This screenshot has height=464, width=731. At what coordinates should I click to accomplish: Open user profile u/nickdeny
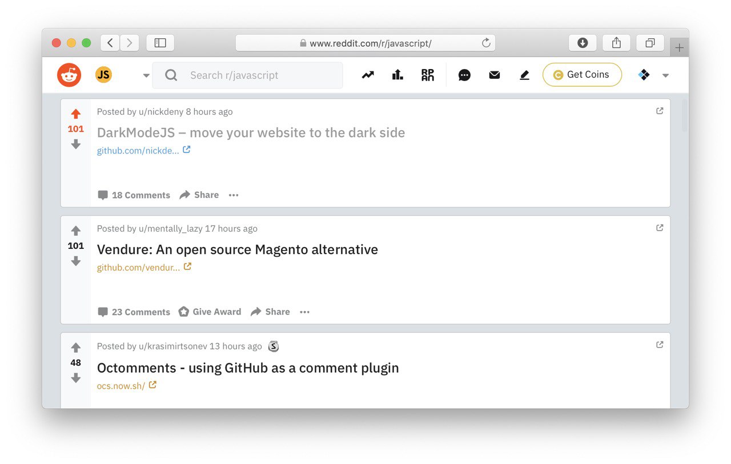coord(161,112)
